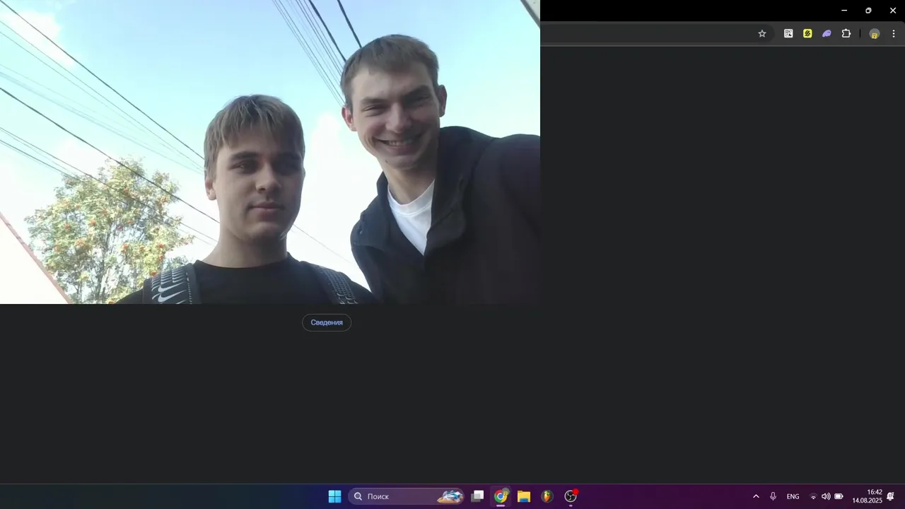Click the microphone tray icon
The image size is (905, 509).
click(773, 496)
